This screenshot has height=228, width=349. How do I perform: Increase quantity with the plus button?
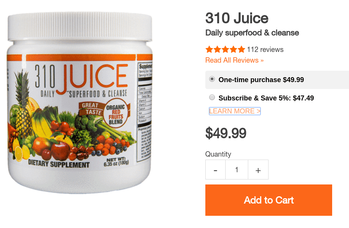click(258, 170)
